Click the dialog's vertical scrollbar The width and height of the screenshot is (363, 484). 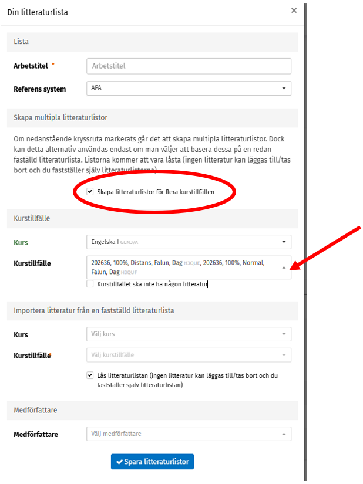305,242
